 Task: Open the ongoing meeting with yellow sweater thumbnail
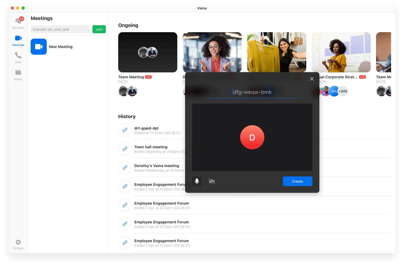pyautogui.click(x=277, y=52)
